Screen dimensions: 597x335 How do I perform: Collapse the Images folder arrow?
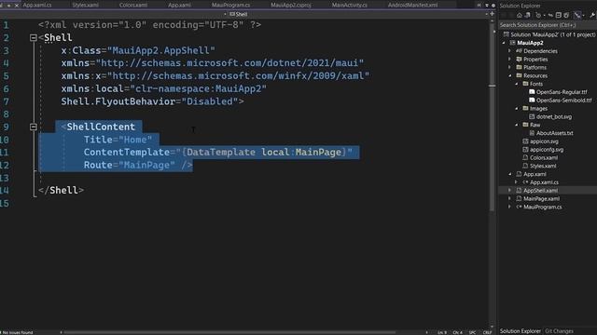(x=517, y=109)
